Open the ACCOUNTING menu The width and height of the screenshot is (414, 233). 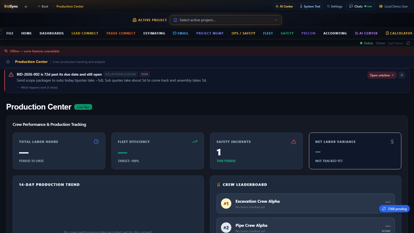(x=335, y=33)
